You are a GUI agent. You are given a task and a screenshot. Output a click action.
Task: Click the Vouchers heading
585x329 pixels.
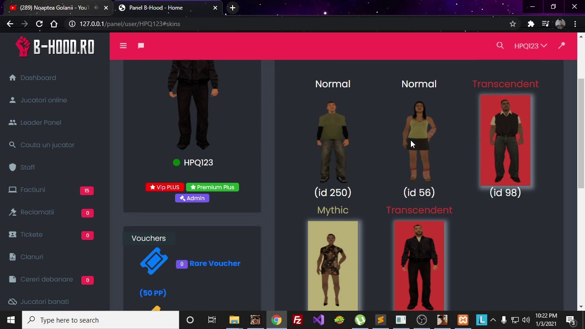[149, 239]
